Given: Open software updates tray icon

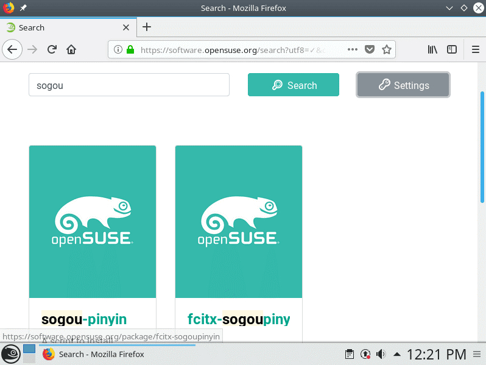Looking at the screenshot, I should [x=365, y=354].
